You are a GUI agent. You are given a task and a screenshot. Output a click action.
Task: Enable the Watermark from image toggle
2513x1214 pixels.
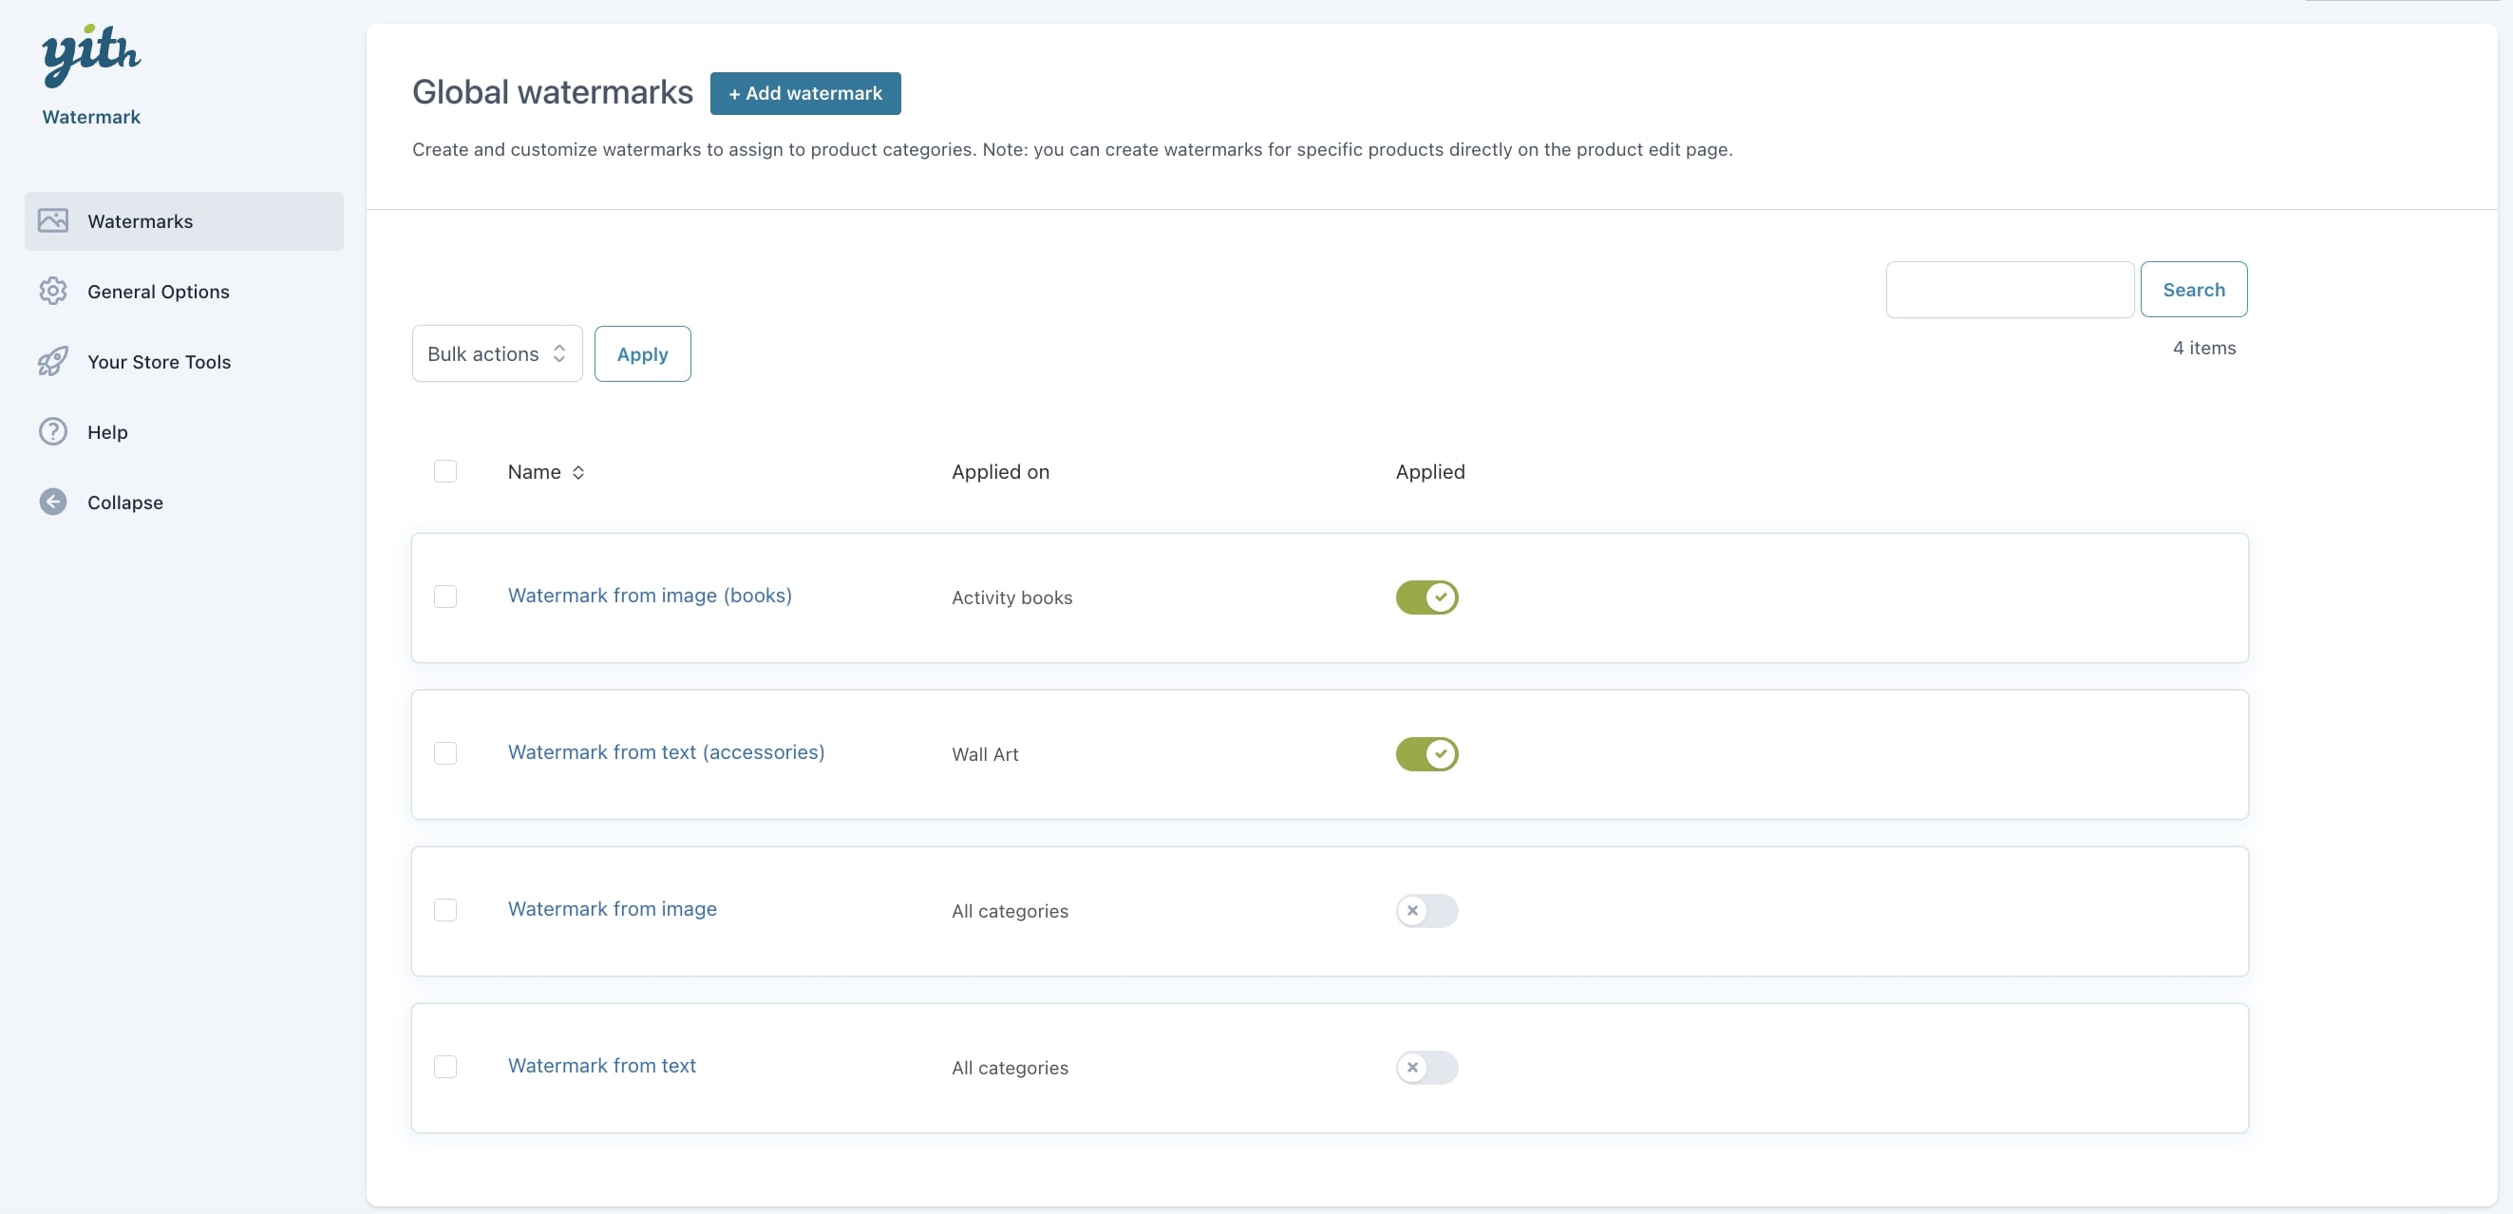click(1427, 910)
